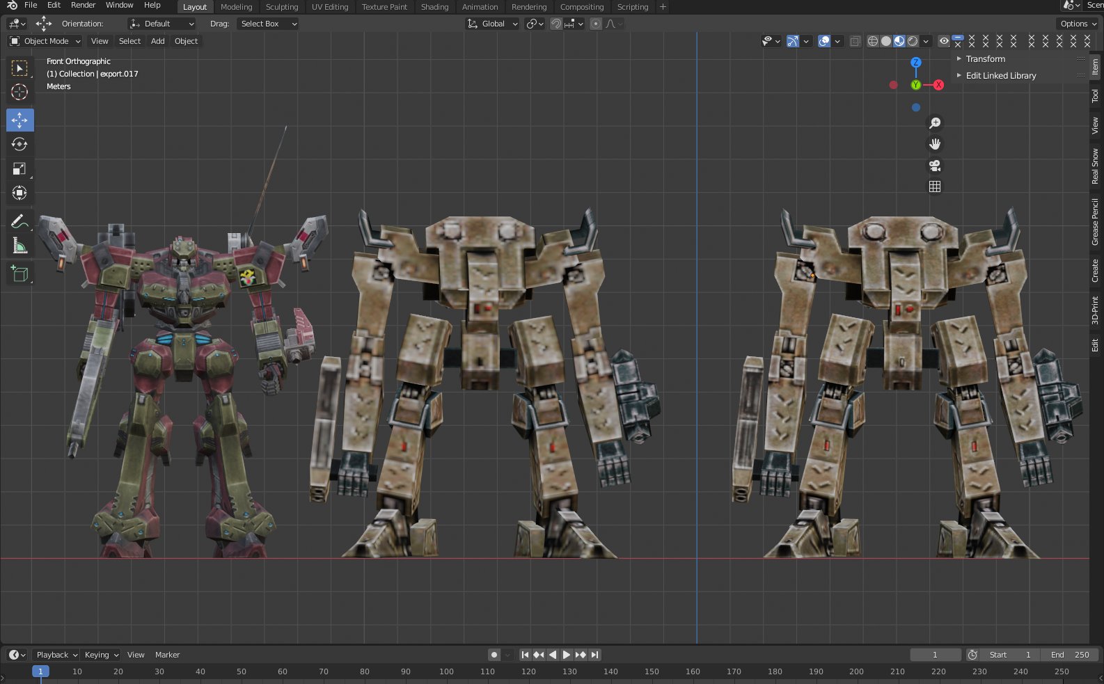Expand the Transform panel

pyautogui.click(x=986, y=59)
